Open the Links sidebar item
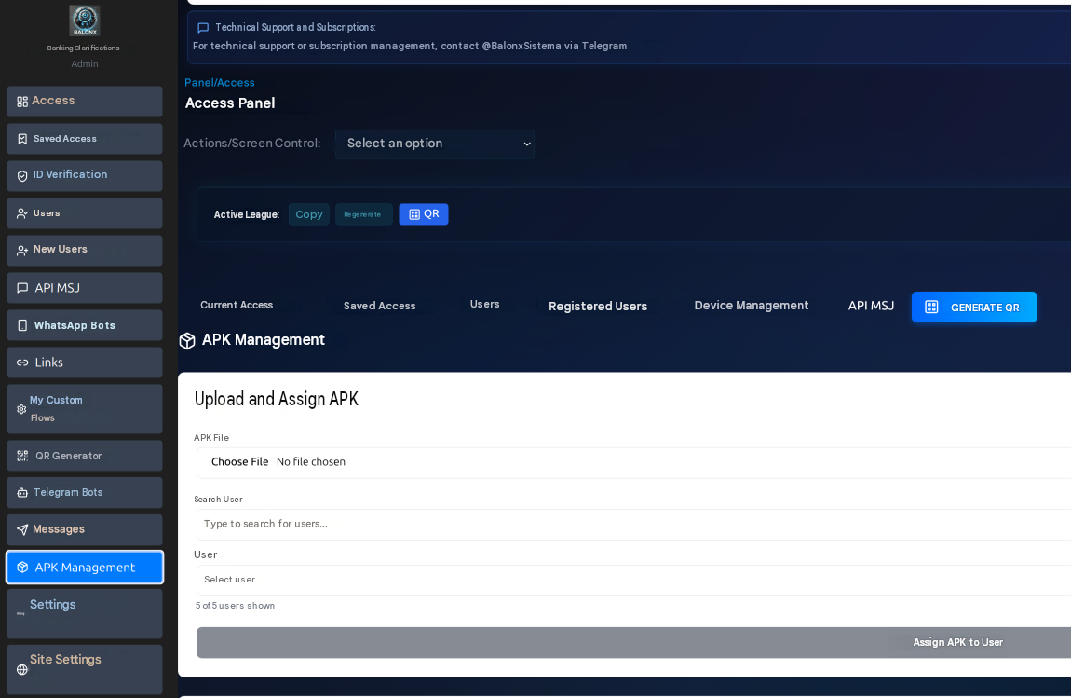The height and width of the screenshot is (698, 1071). [85, 363]
